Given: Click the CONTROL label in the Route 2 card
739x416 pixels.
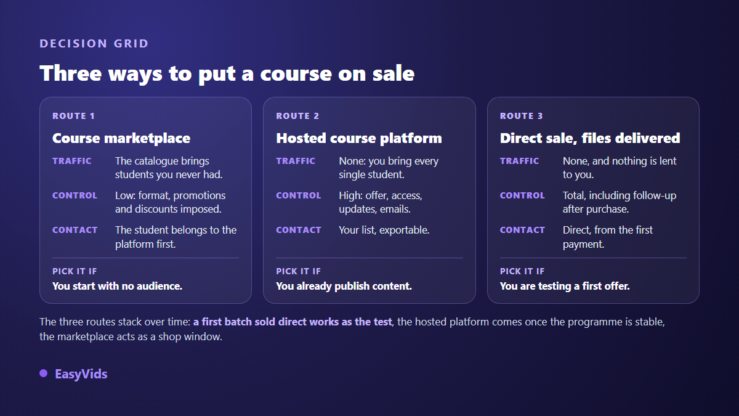Looking at the screenshot, I should pyautogui.click(x=299, y=195).
